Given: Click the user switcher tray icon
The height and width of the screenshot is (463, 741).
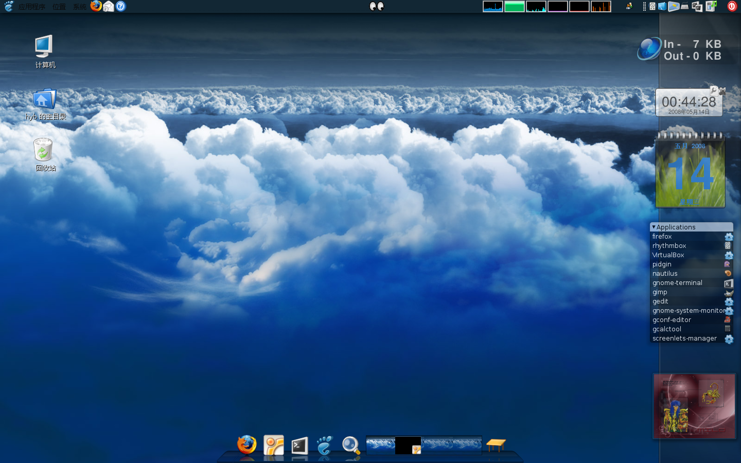Looking at the screenshot, I should 629,6.
